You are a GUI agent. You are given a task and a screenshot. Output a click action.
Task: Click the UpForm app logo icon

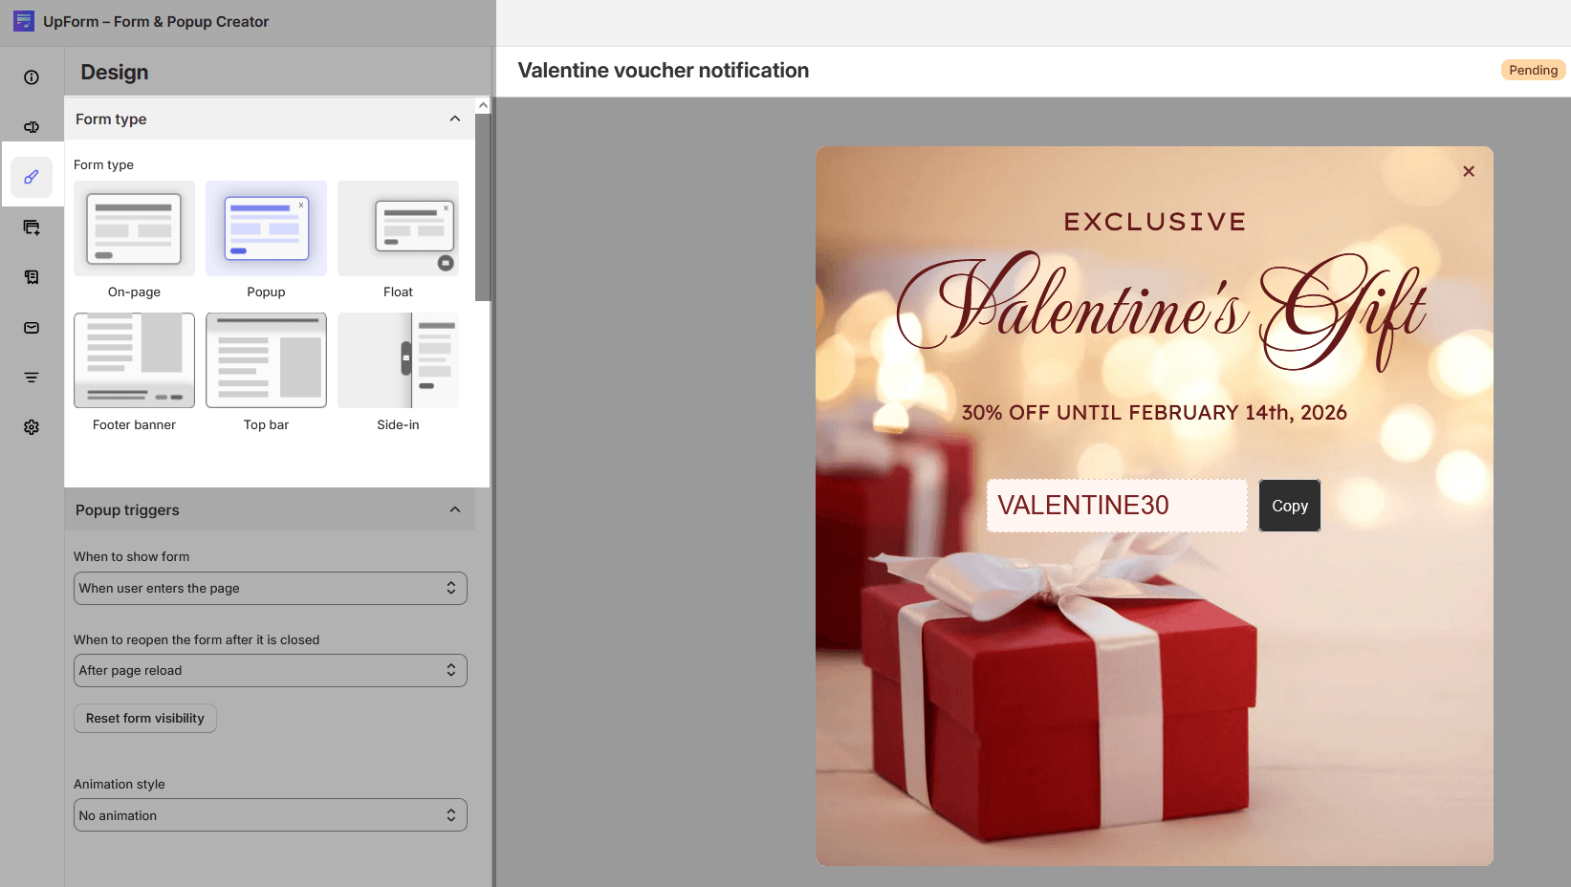(x=24, y=21)
